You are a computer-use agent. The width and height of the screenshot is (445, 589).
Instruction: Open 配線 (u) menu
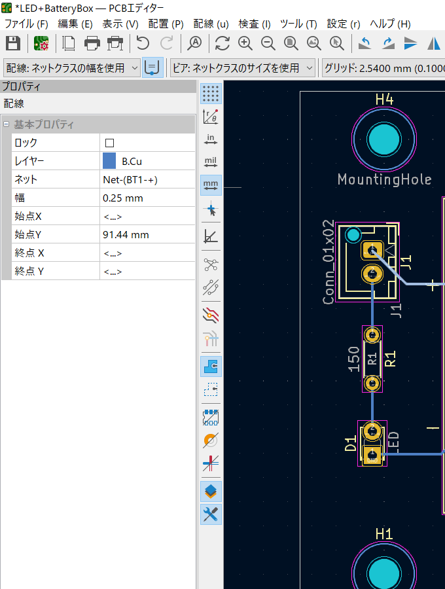211,24
